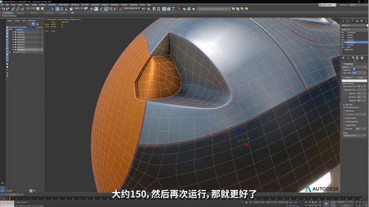
Task: Click the lock icon in Scene Explorer
Action: coord(37,24)
